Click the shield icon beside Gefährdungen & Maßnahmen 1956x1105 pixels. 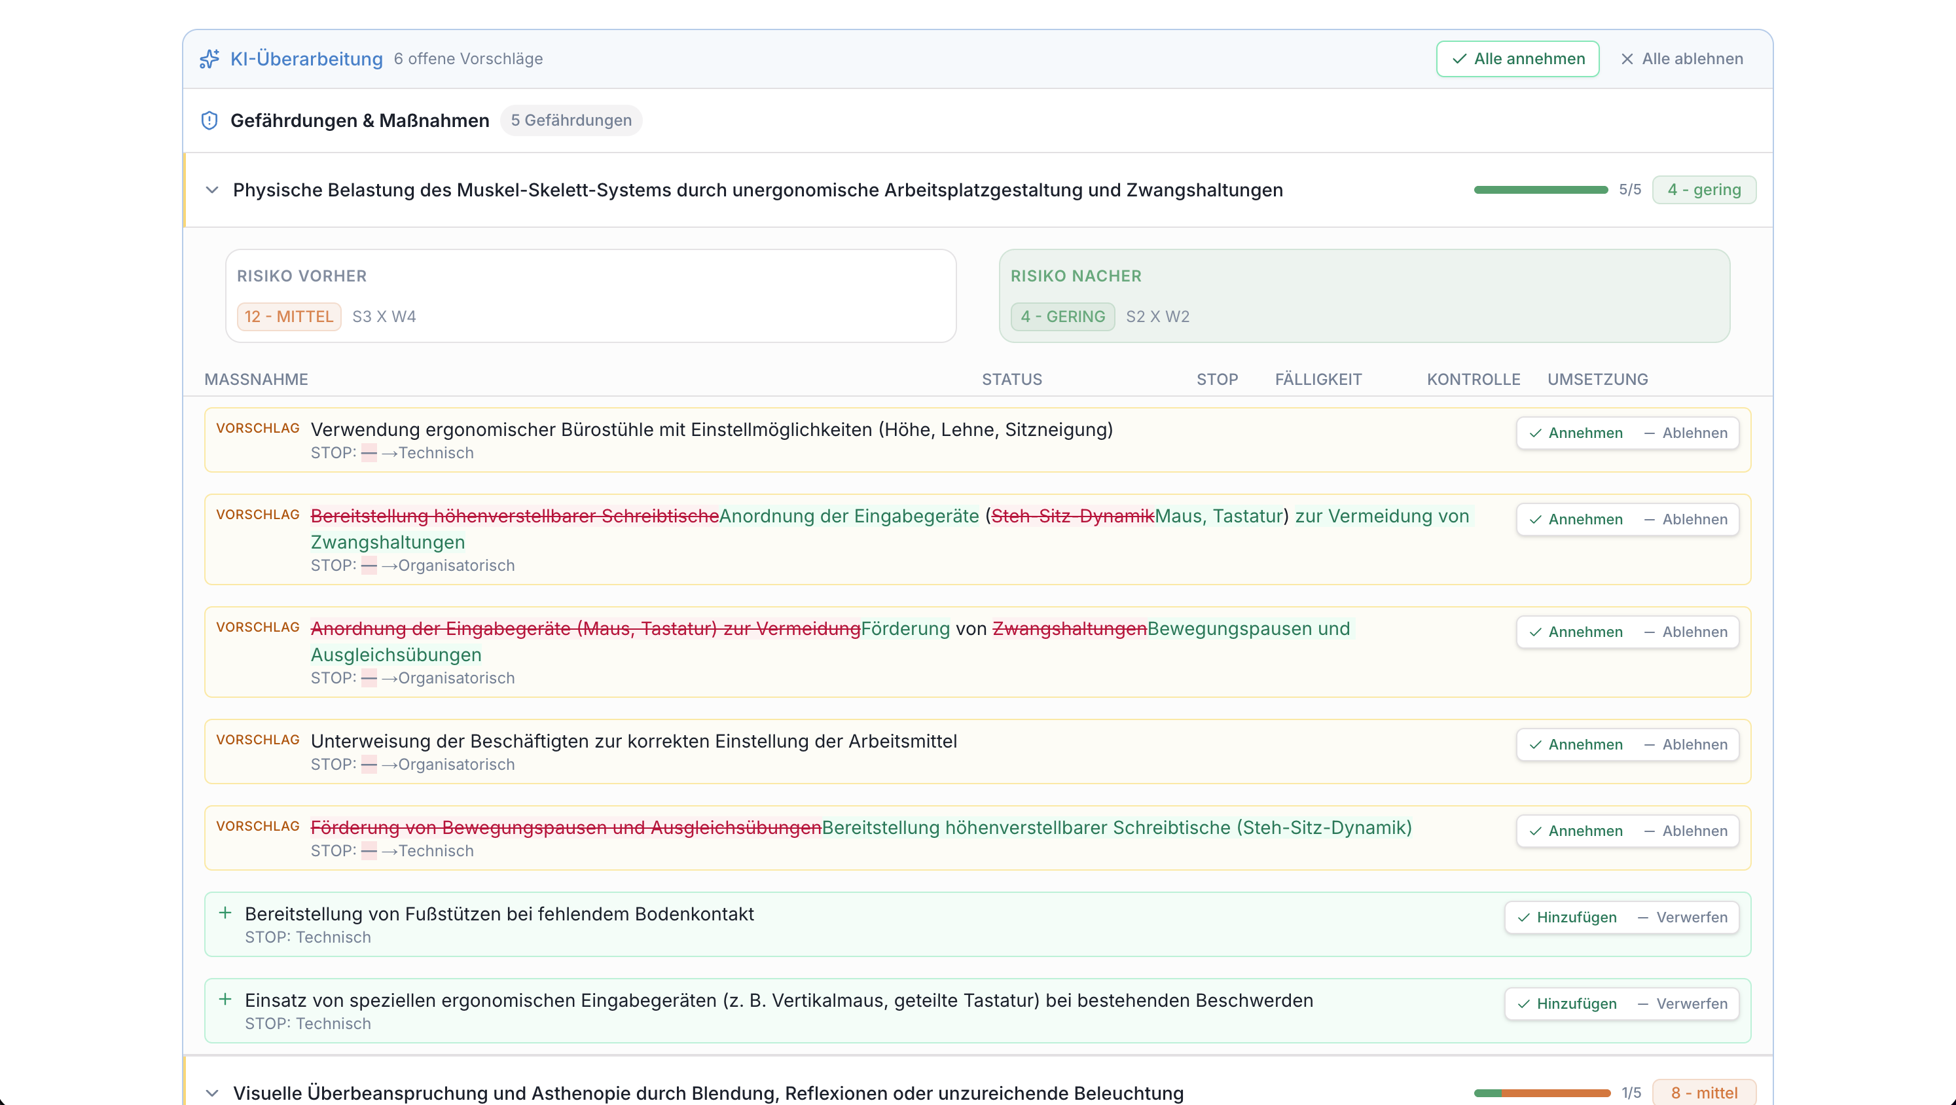point(209,120)
